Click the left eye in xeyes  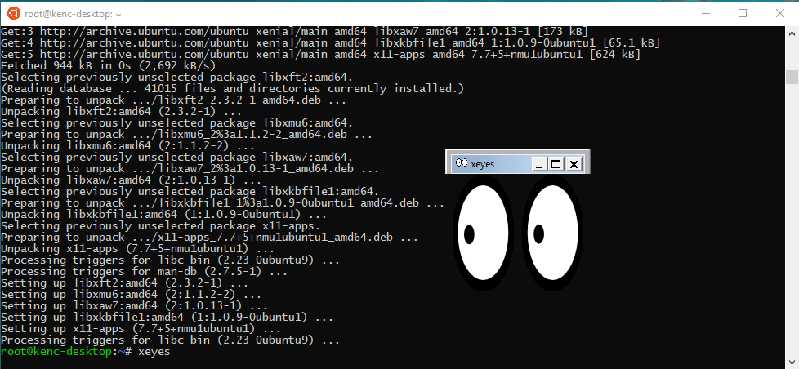(x=483, y=234)
